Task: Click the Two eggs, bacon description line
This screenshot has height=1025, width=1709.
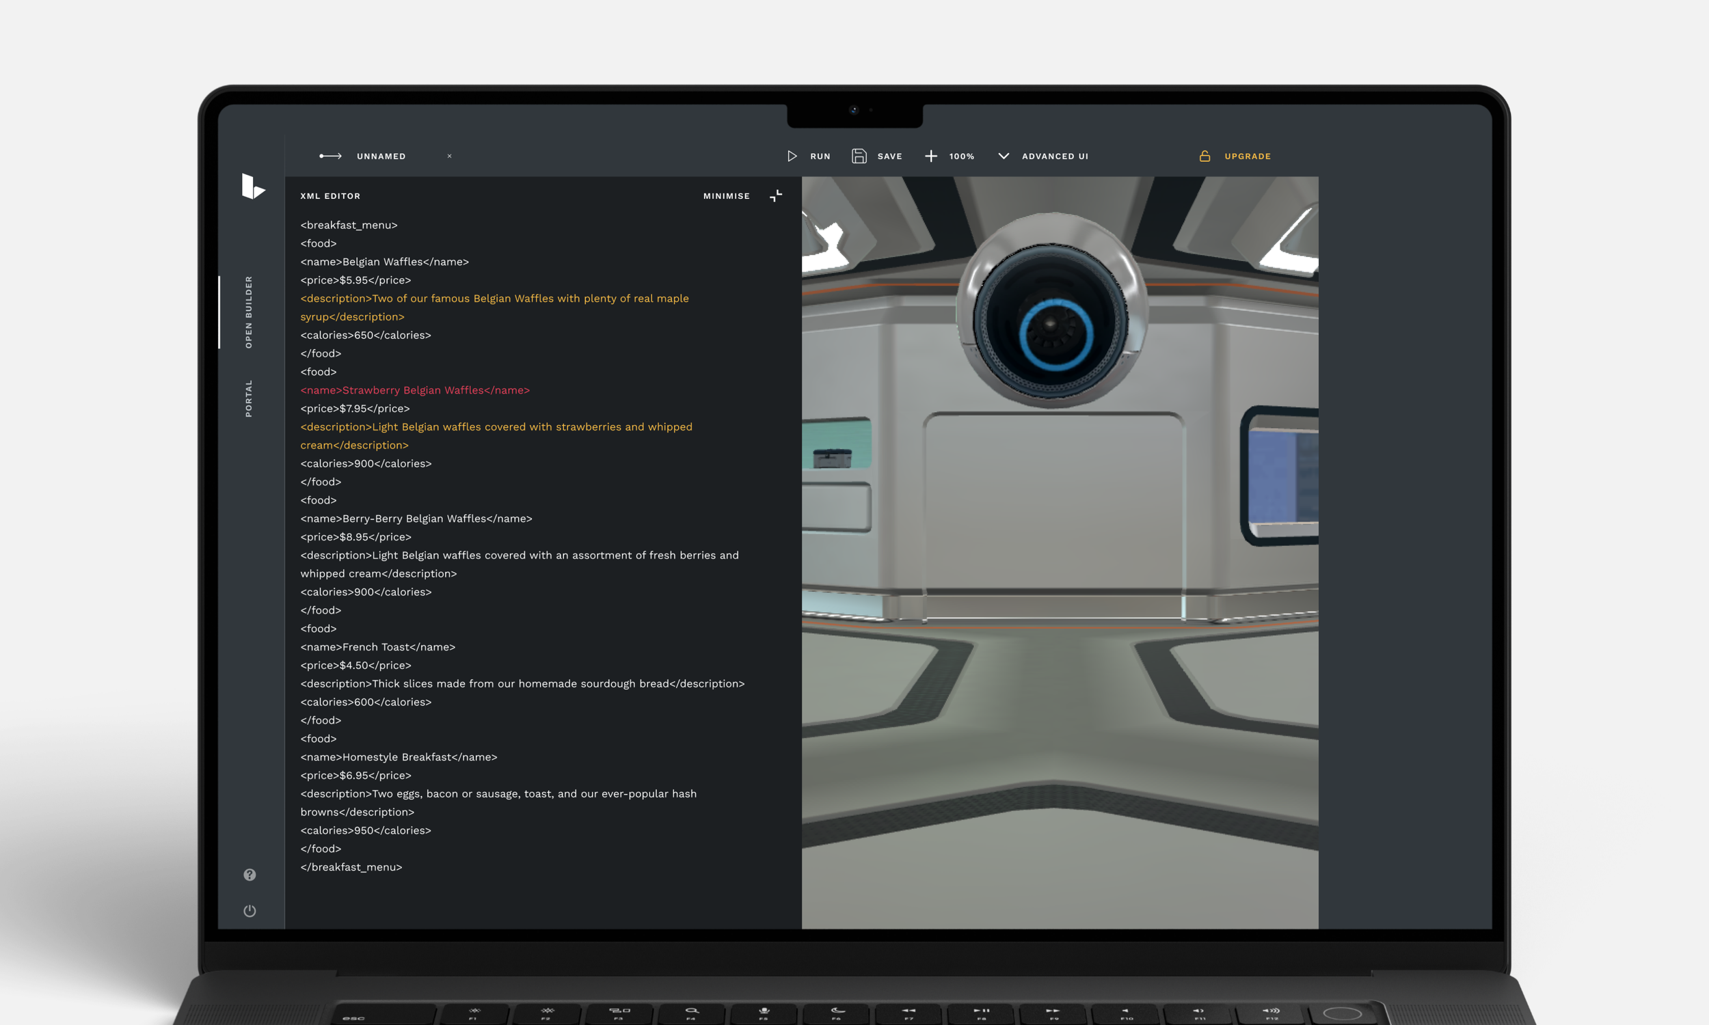Action: (x=498, y=803)
